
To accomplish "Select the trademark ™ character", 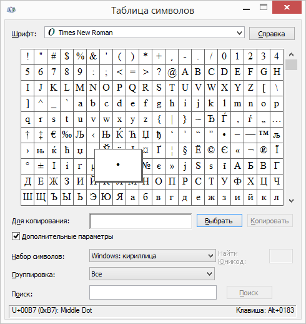I will [x=264, y=135].
